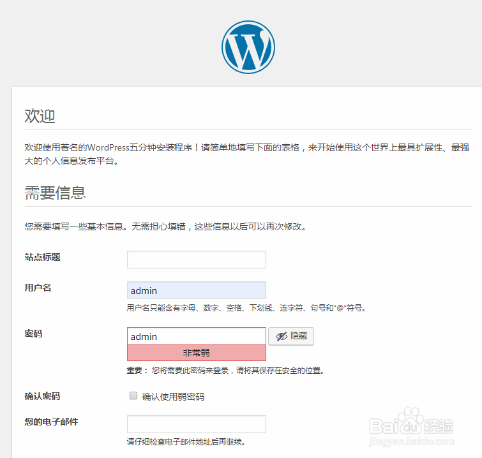Click the 请仔细检查电子邮件地址后再继续 hint
This screenshot has height=458, width=482.
coord(186,442)
